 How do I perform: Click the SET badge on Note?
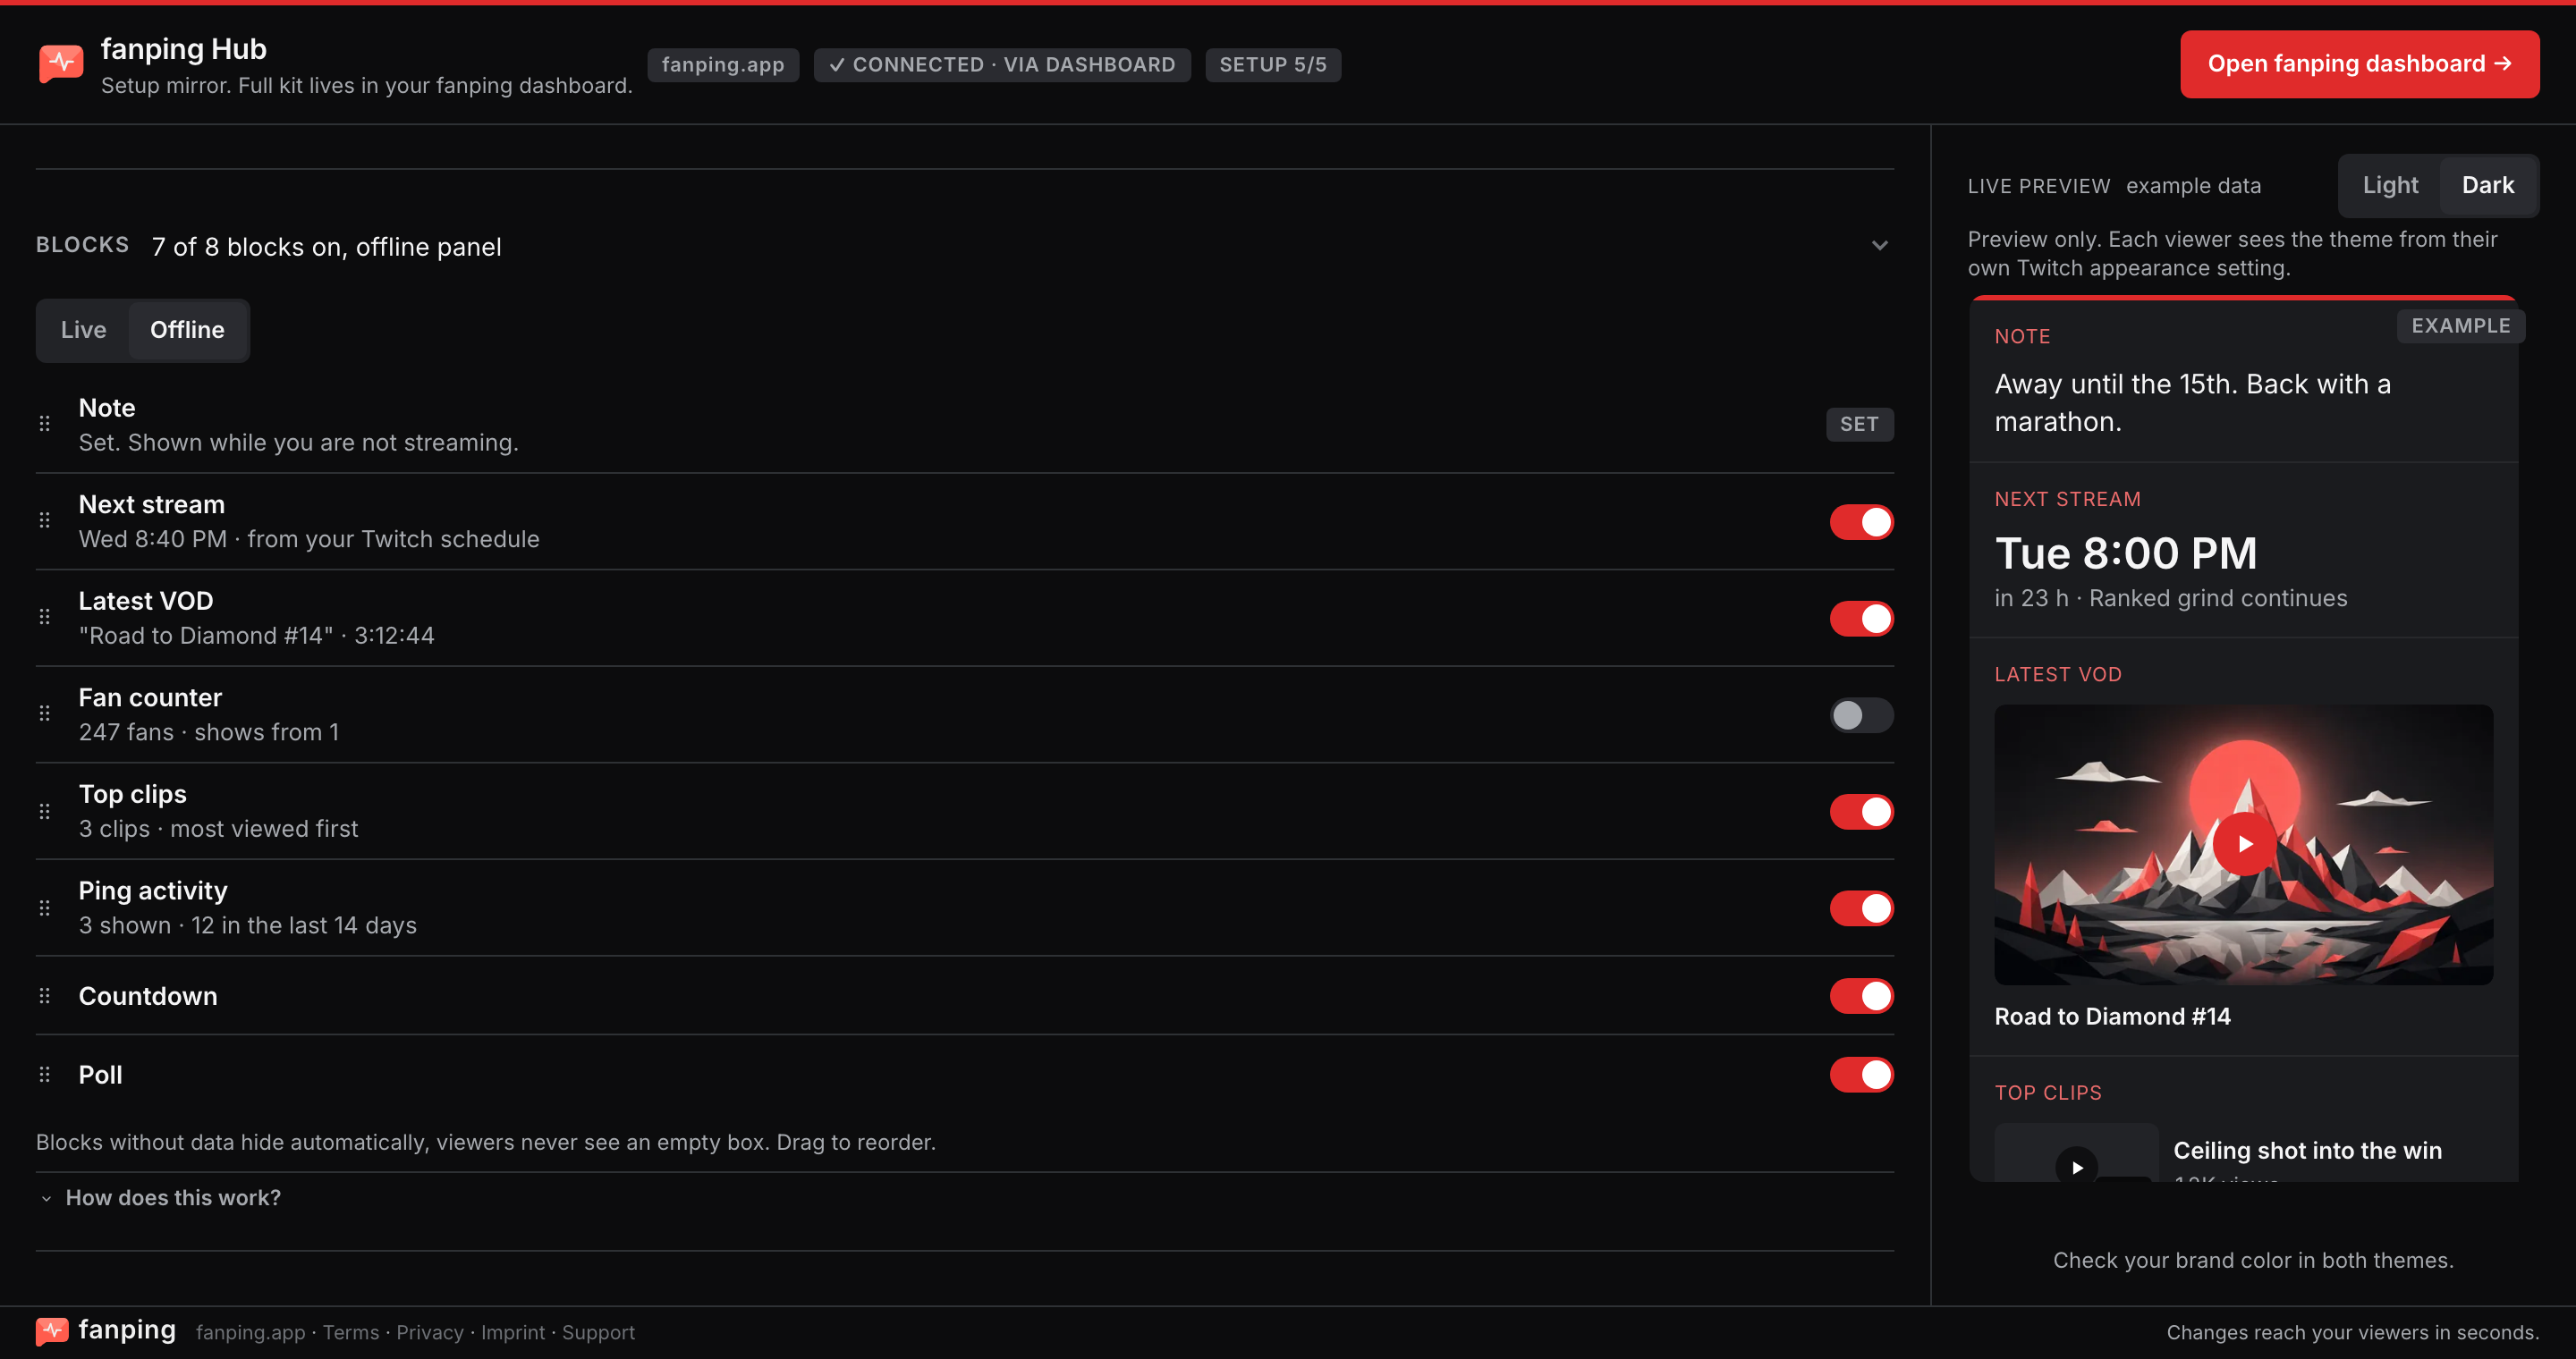[1859, 424]
